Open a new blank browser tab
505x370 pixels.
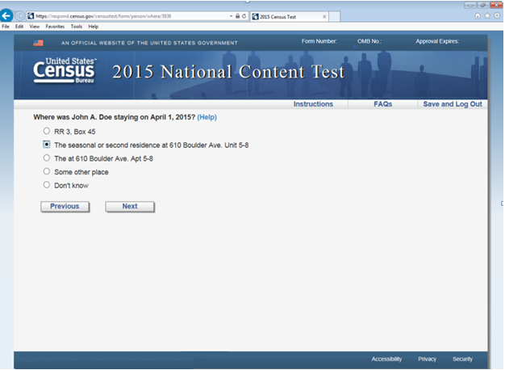tap(334, 16)
